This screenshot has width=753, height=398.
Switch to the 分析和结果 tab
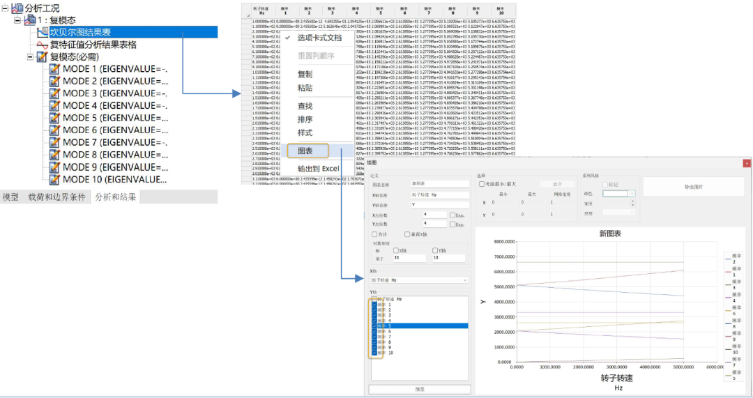[x=115, y=197]
